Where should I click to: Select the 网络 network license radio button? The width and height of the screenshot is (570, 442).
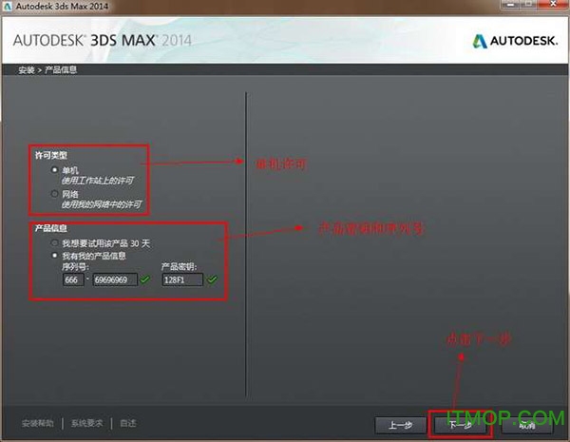[54, 193]
